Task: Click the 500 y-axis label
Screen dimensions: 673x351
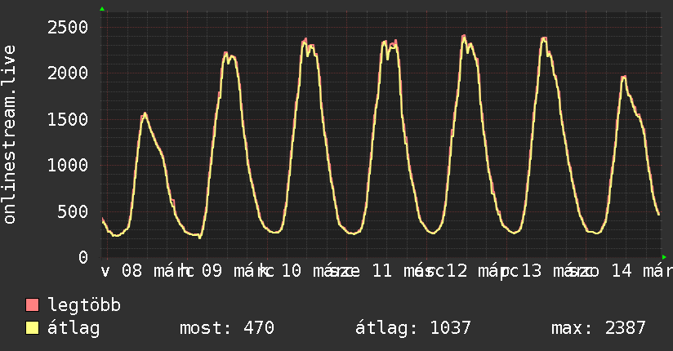Action: (x=73, y=211)
